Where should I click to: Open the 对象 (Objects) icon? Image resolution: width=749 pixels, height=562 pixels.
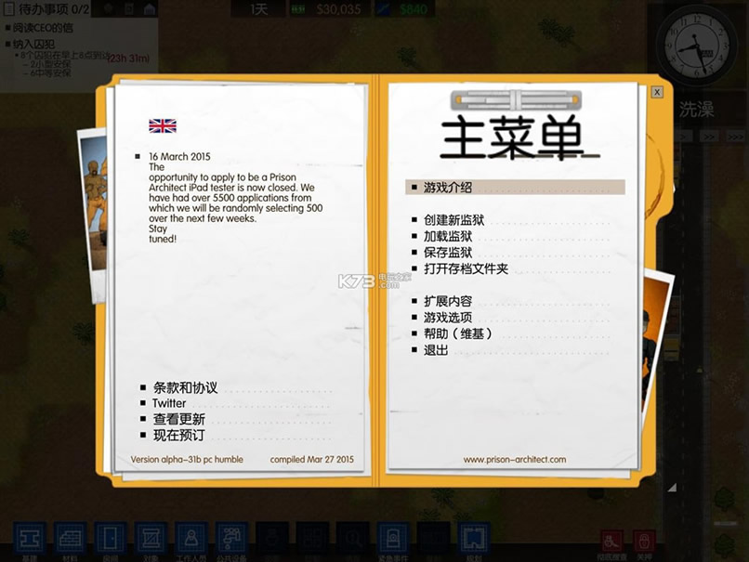pyautogui.click(x=151, y=539)
